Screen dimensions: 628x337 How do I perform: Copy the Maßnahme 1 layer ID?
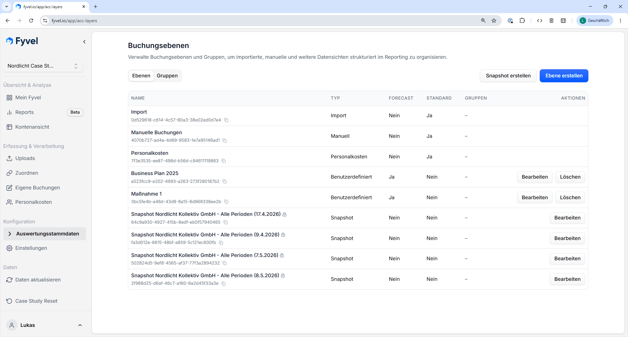click(226, 202)
